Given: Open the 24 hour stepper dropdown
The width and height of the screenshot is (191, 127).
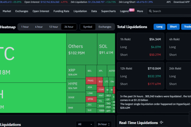Looking at the screenshot, I should [x=104, y=124].
